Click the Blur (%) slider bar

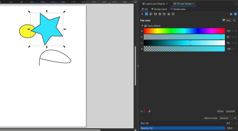tap(182, 123)
